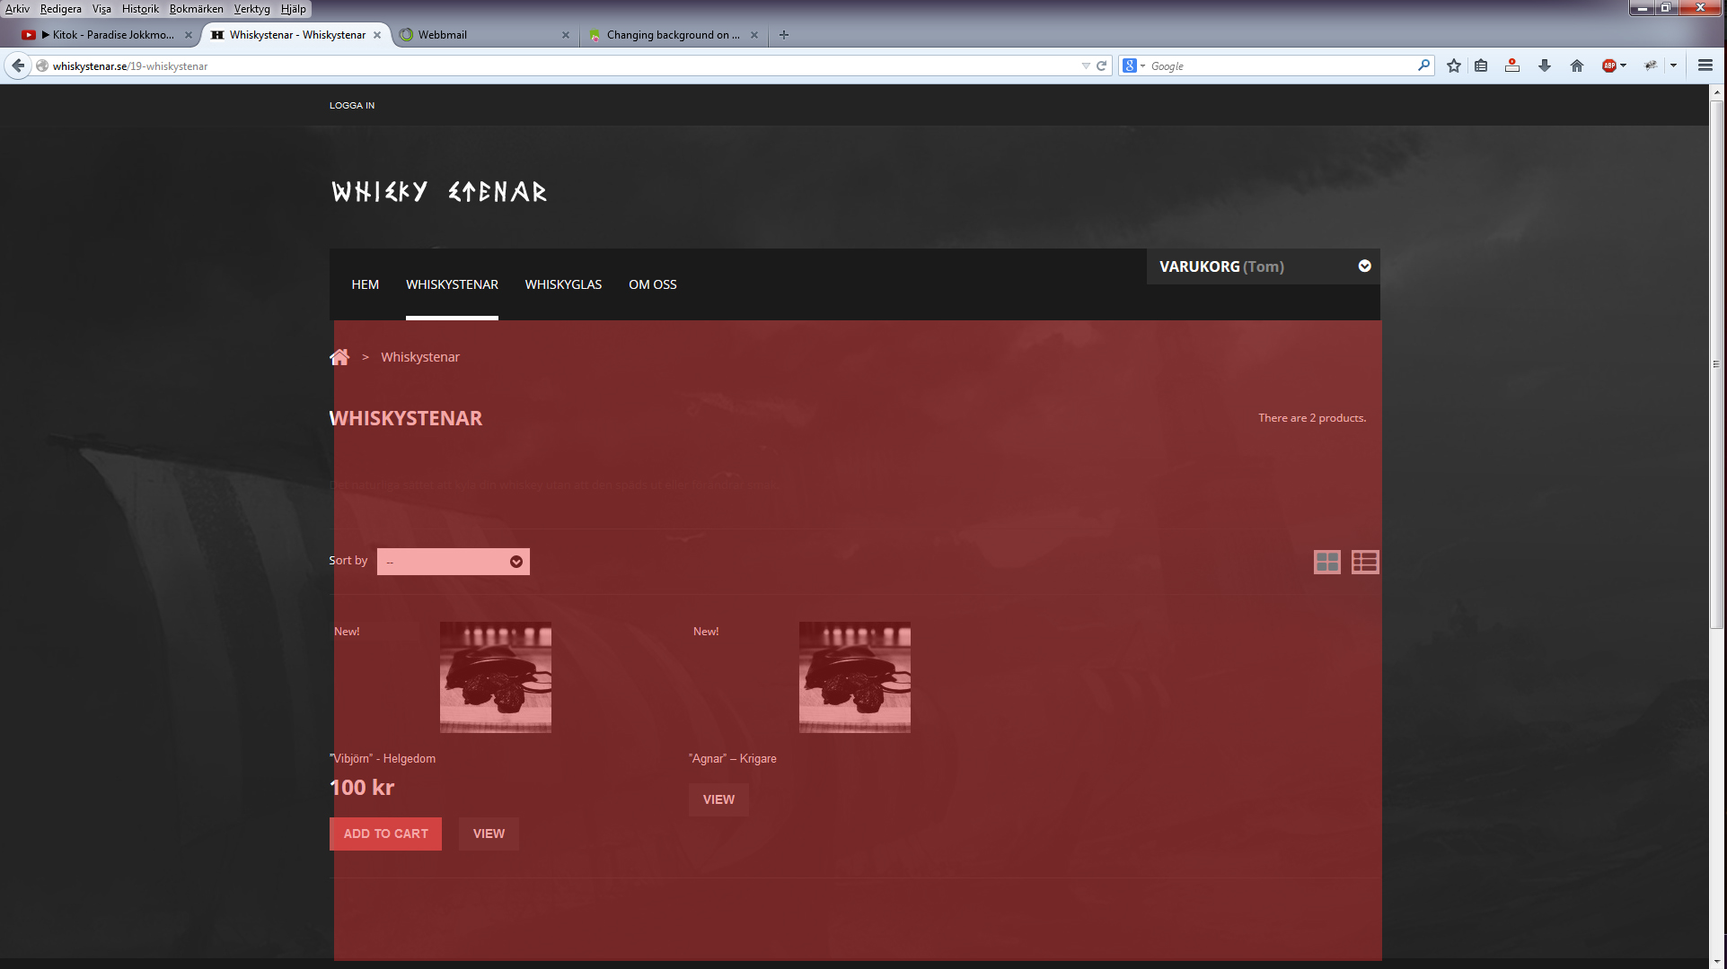Screen dimensions: 1727x969
Task: Go to HEM in site navigation
Action: click(366, 284)
